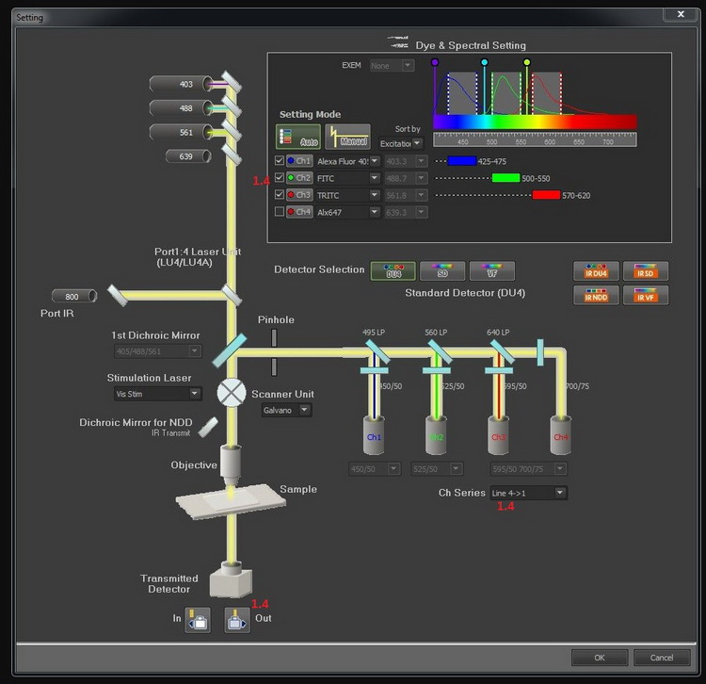Click the red 570-620 emission band swatch
This screenshot has width=706, height=684.
pyautogui.click(x=546, y=195)
